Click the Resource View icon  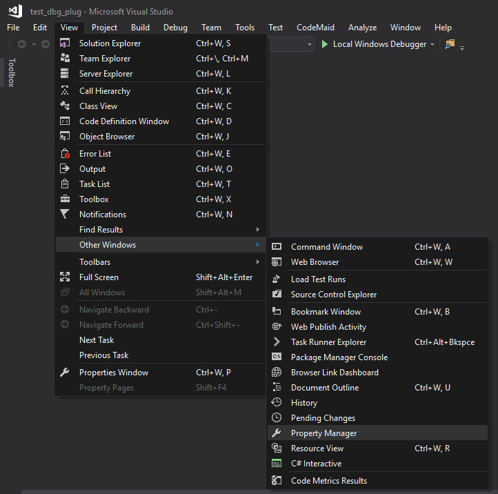pos(277,448)
